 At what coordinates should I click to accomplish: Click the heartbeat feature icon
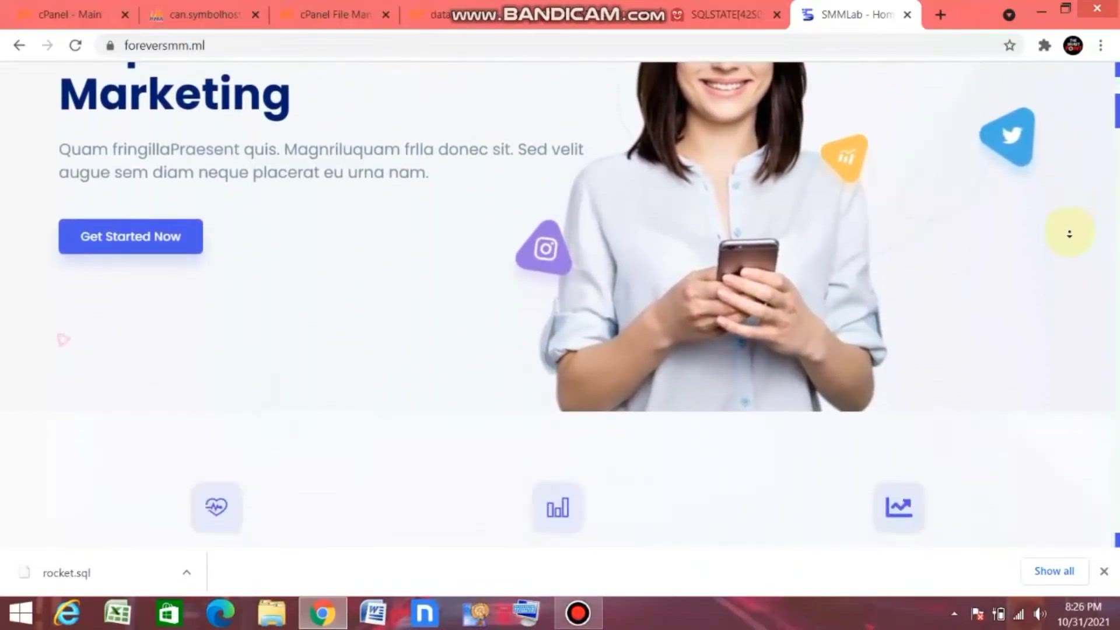coord(216,507)
